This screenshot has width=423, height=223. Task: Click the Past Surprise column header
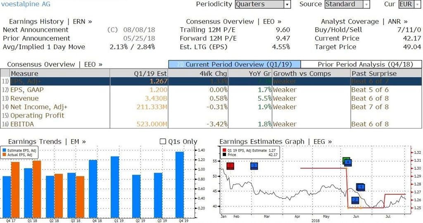[x=386, y=74]
